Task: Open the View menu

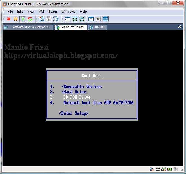Action: [x=31, y=12]
